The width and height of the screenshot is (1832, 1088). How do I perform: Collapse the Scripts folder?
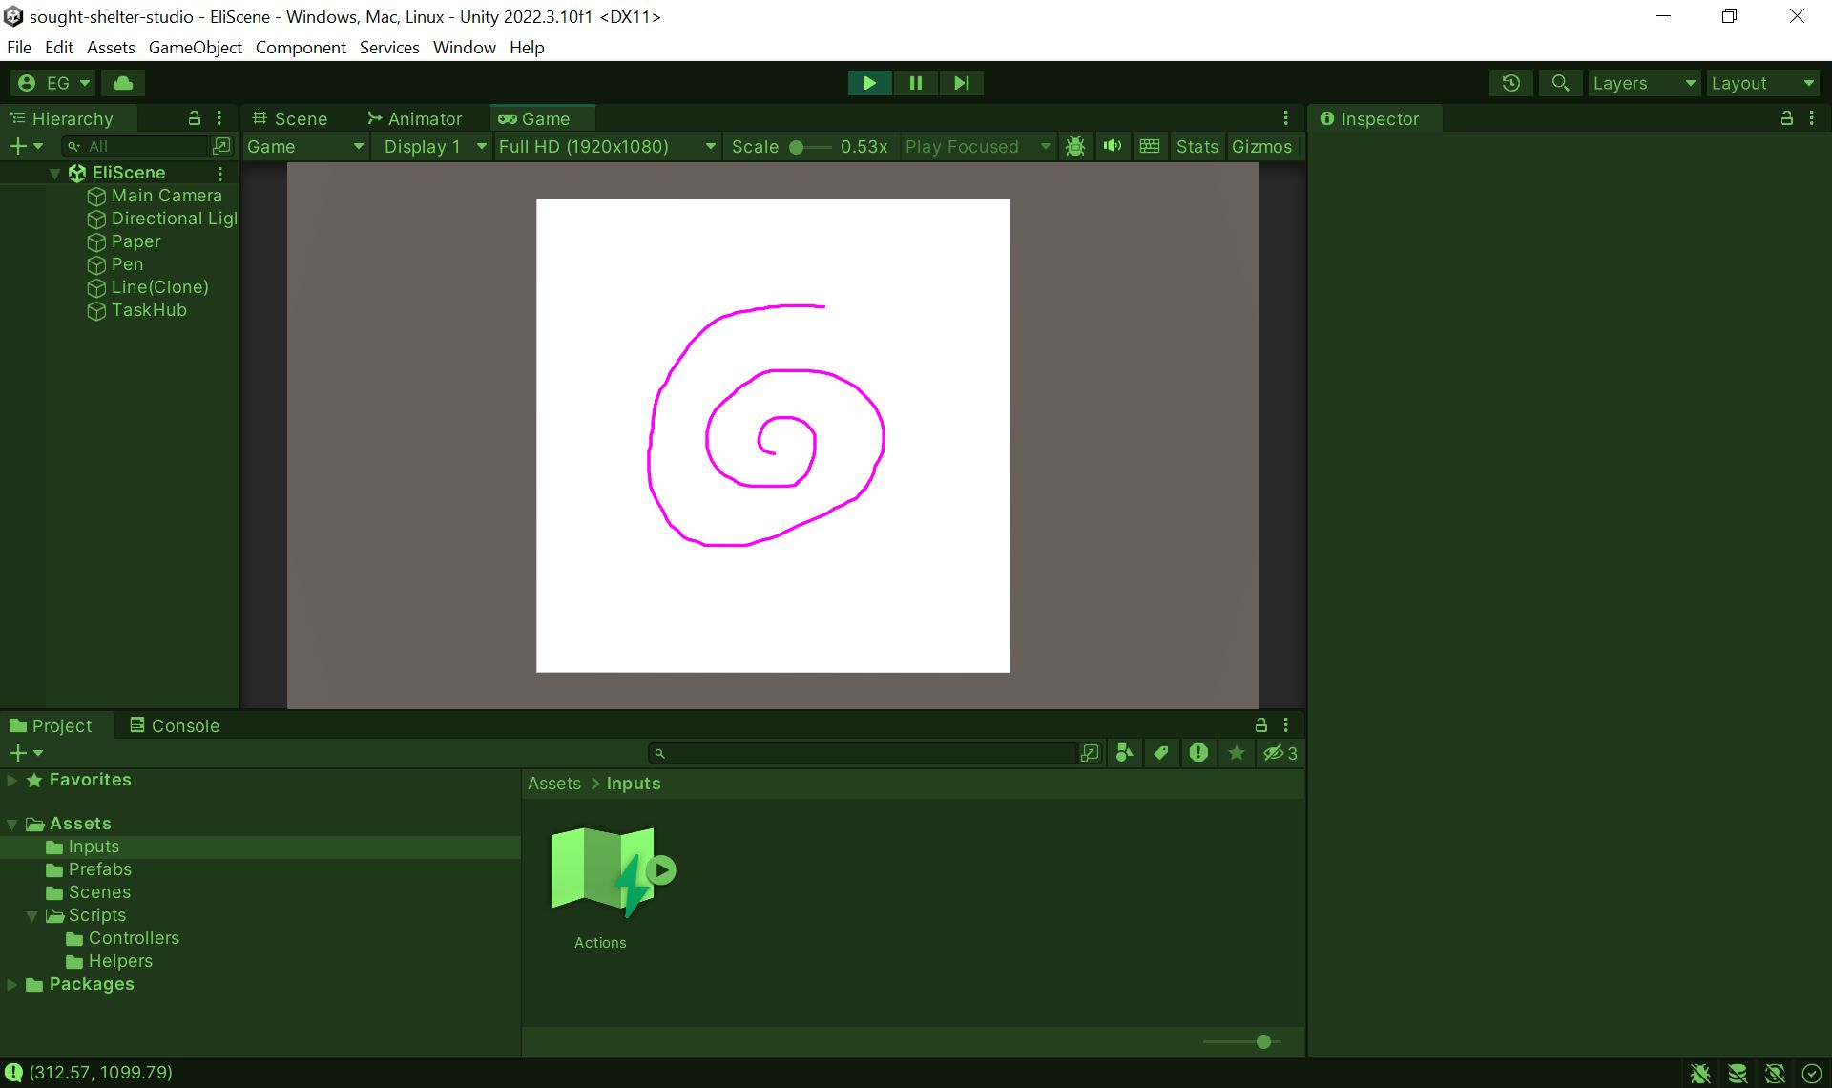point(32,915)
